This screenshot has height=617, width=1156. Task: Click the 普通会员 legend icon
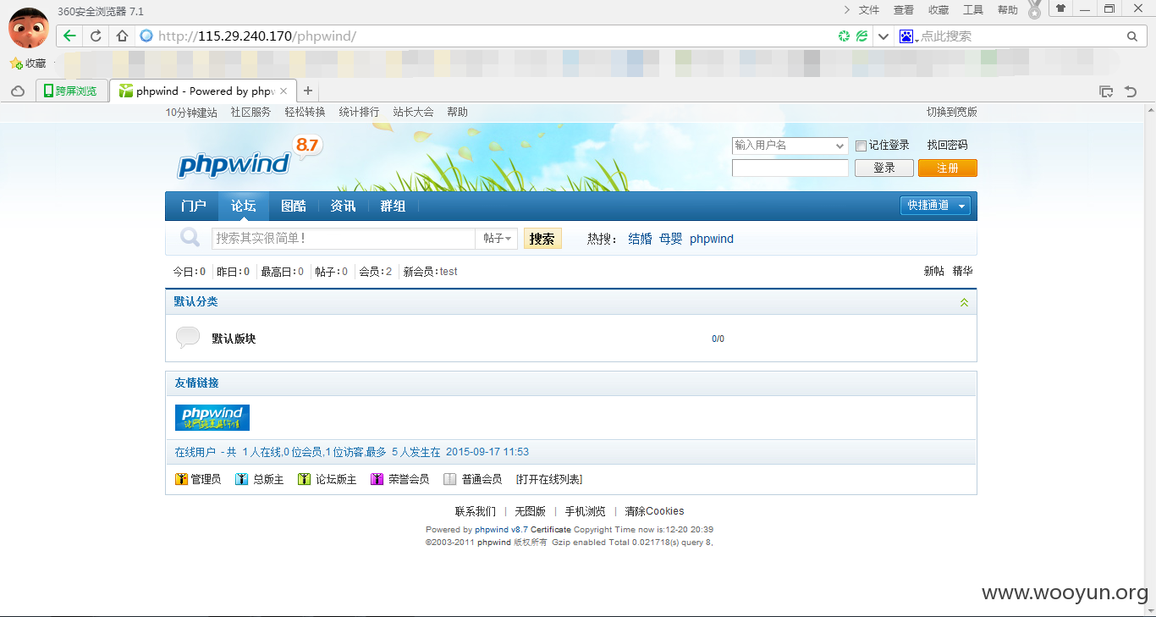pyautogui.click(x=450, y=479)
